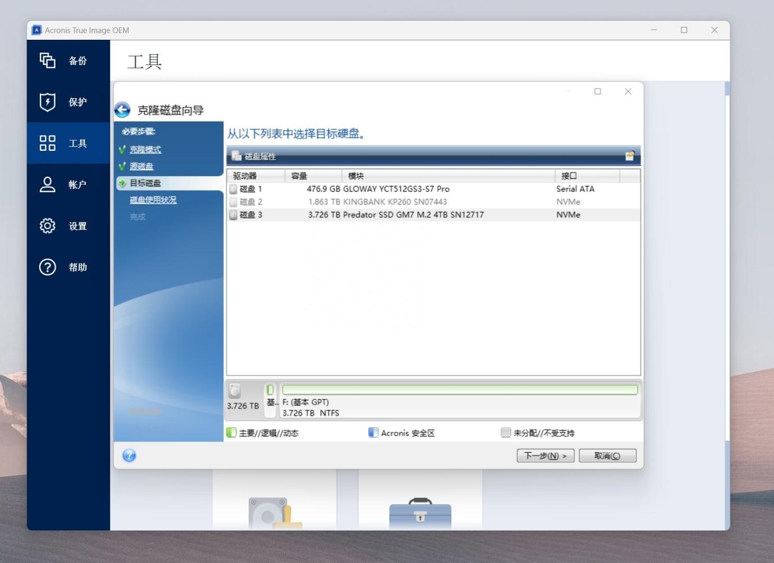This screenshot has width=774, height=563.
Task: Click the Serial ATA interface cell
Action: click(575, 189)
